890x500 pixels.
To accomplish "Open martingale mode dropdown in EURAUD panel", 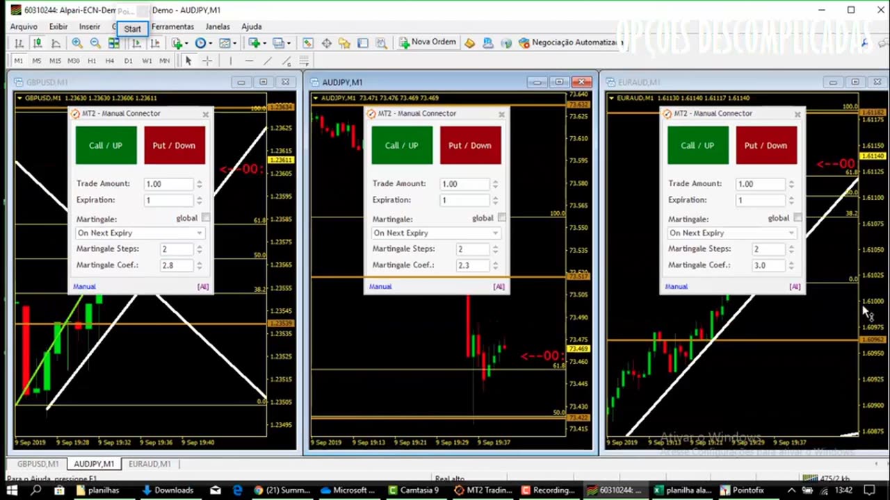I will (x=732, y=233).
